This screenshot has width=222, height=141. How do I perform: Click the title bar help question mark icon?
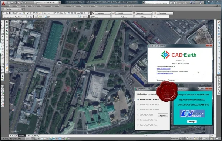[201, 3]
